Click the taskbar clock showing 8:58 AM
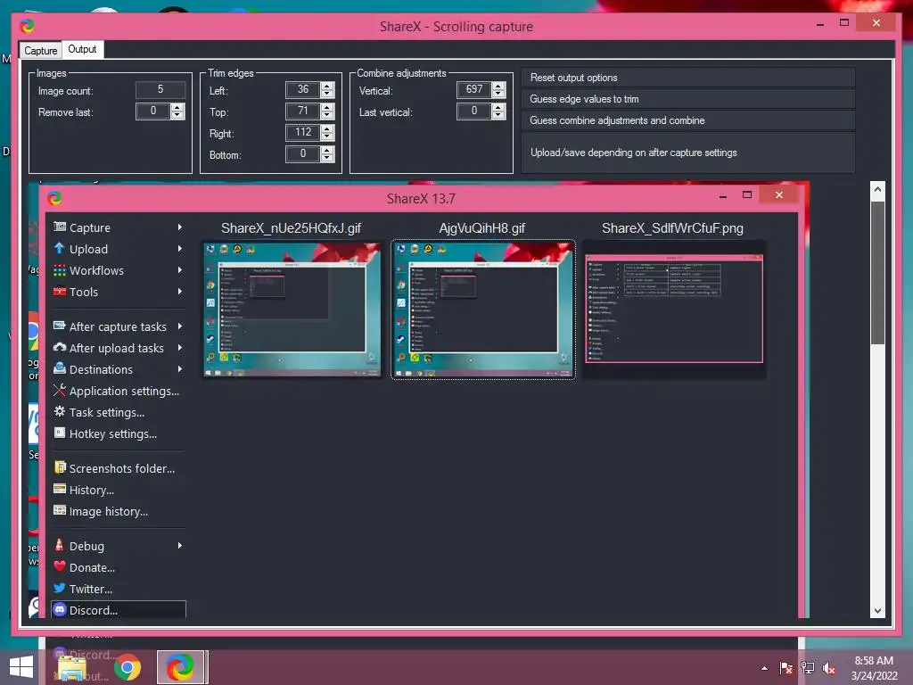913x685 pixels. (874, 668)
